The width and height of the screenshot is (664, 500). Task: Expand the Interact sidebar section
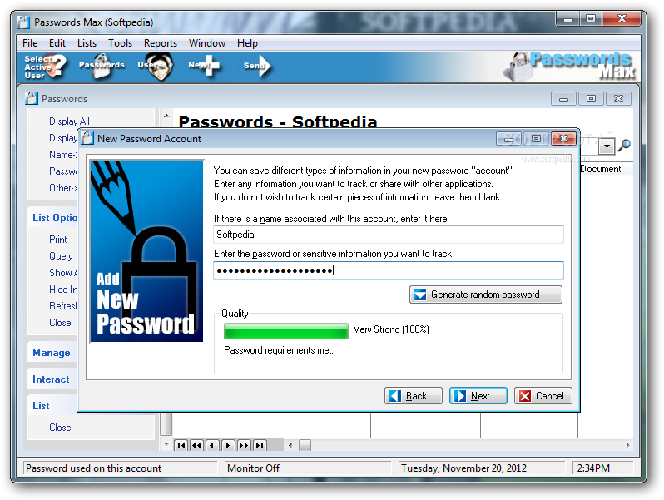pyautogui.click(x=51, y=379)
